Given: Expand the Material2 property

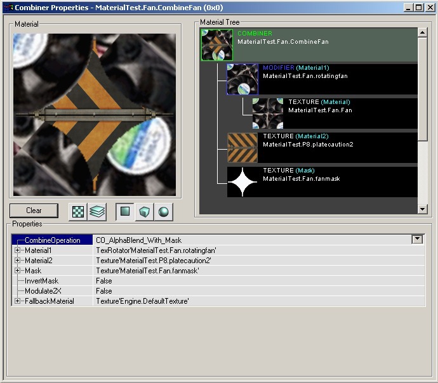Looking at the screenshot, I should (x=17, y=261).
